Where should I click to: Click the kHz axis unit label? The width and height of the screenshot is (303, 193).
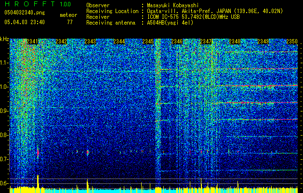4,39
